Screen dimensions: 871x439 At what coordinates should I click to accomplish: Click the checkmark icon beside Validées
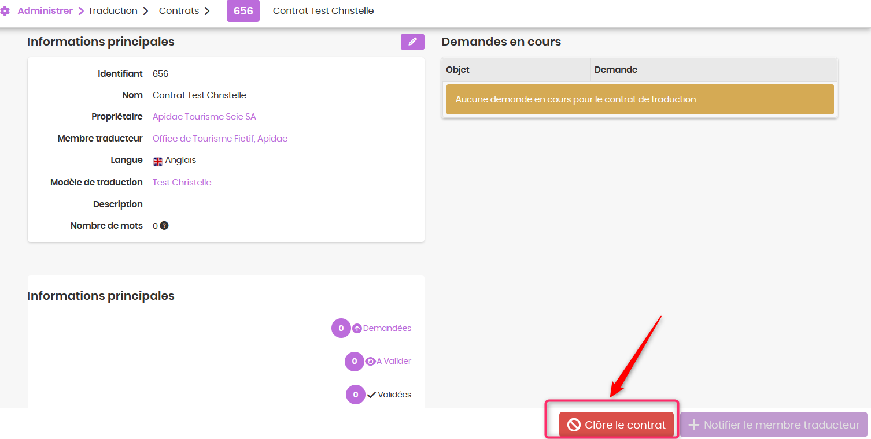click(x=371, y=395)
